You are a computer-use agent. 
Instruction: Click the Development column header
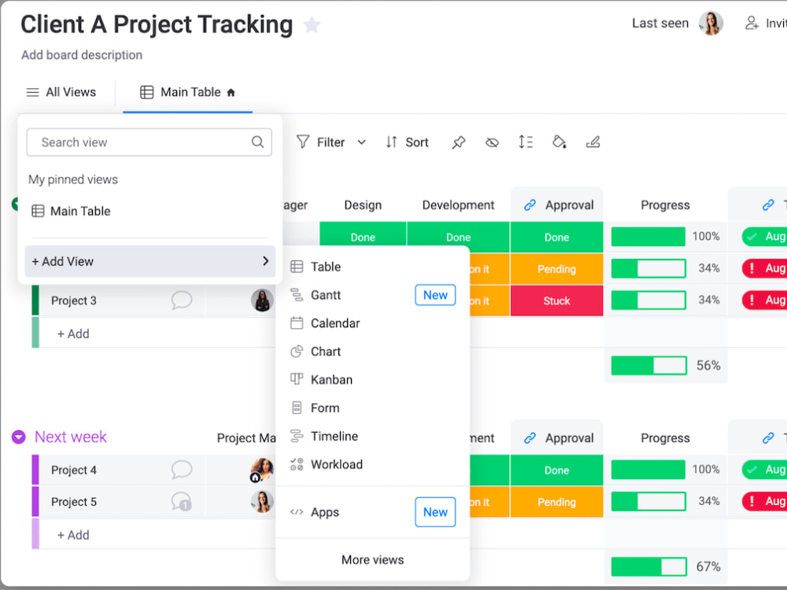tap(458, 205)
